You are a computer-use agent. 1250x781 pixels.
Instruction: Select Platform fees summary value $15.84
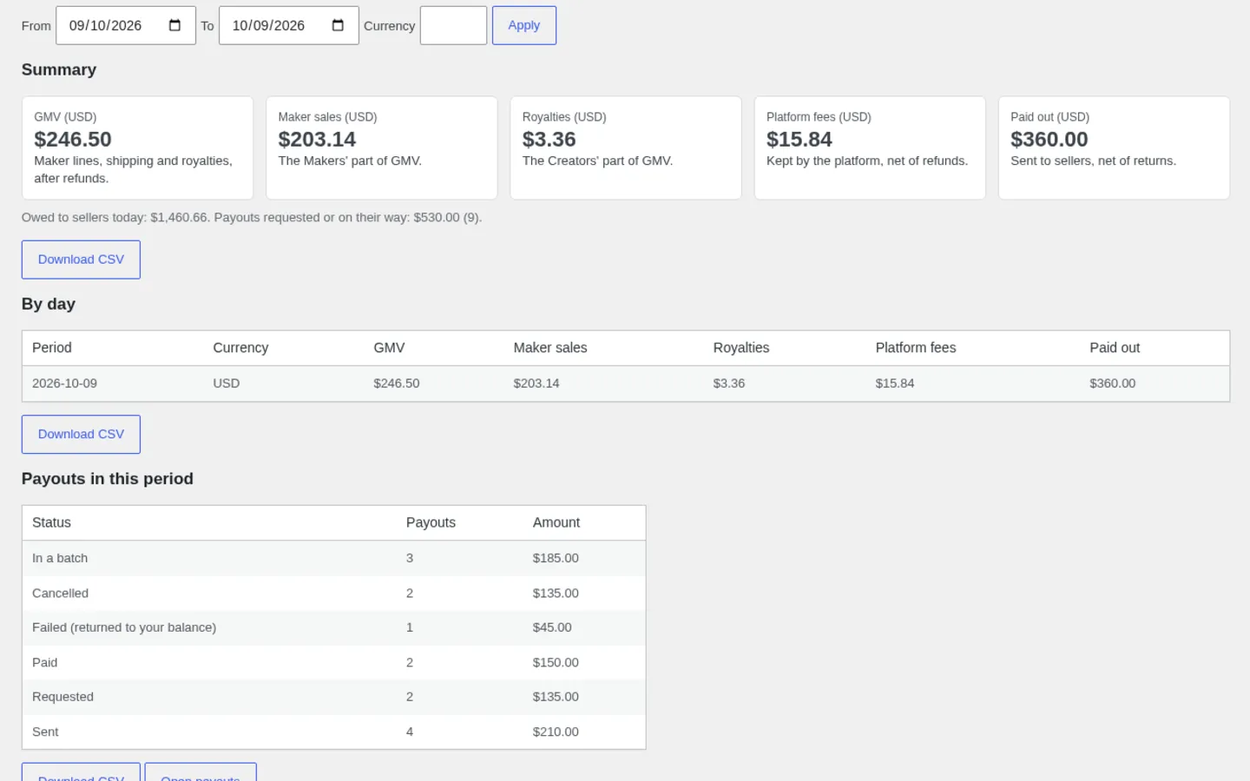799,140
